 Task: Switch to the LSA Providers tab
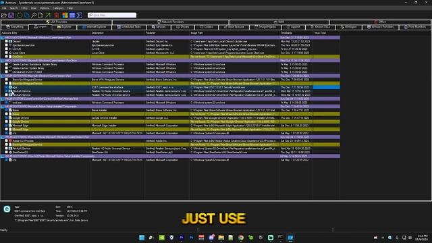tap(57, 22)
